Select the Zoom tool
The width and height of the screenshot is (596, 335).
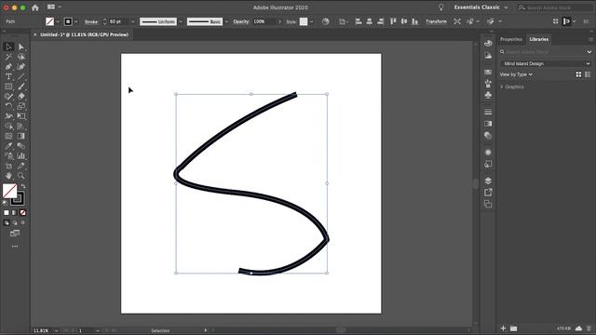point(20,176)
